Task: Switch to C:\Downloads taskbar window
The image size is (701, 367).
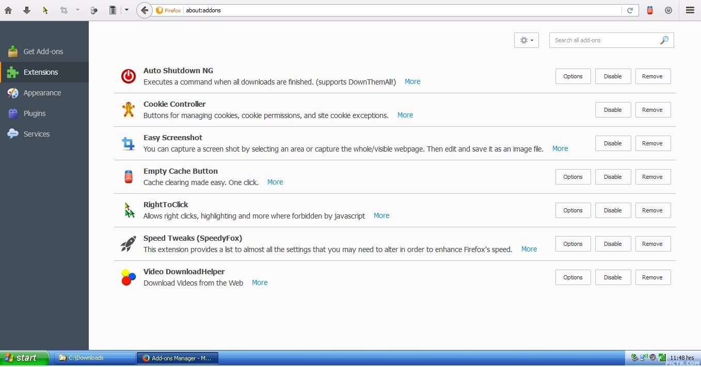Action: [x=94, y=358]
